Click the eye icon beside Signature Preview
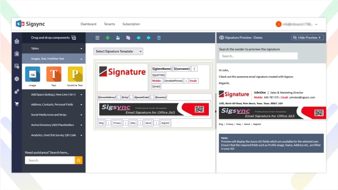 tap(221, 37)
